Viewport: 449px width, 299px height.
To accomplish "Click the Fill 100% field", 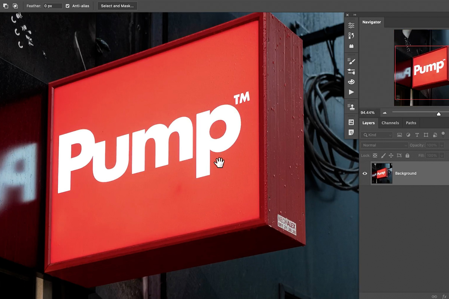I will click(432, 155).
